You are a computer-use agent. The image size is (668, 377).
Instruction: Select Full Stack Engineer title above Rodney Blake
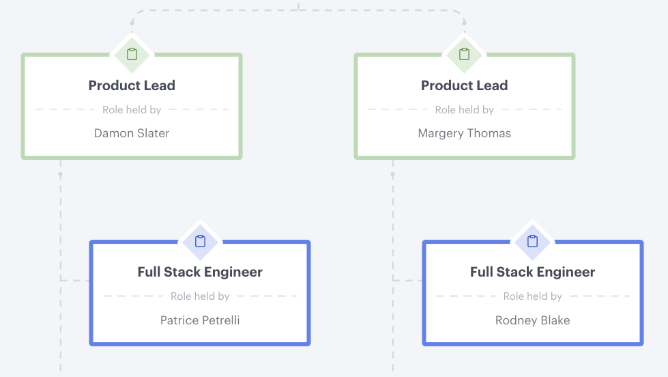[532, 272]
